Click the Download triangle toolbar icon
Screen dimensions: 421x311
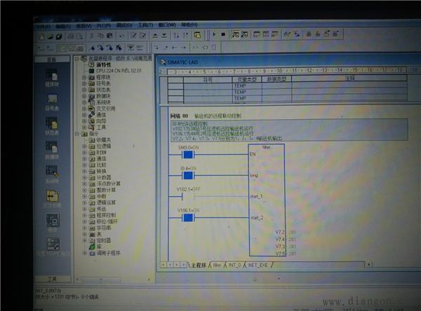click(164, 36)
